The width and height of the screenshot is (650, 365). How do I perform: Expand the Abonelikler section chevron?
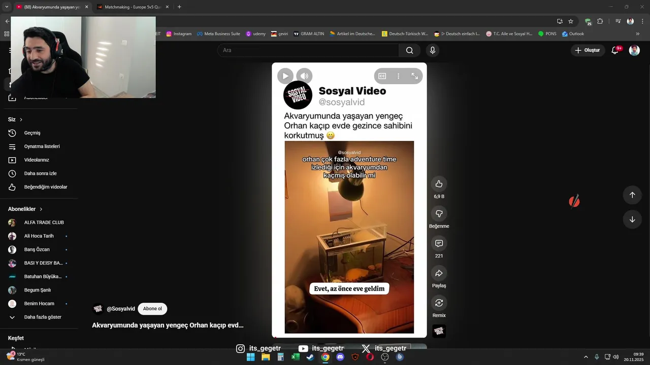41,209
